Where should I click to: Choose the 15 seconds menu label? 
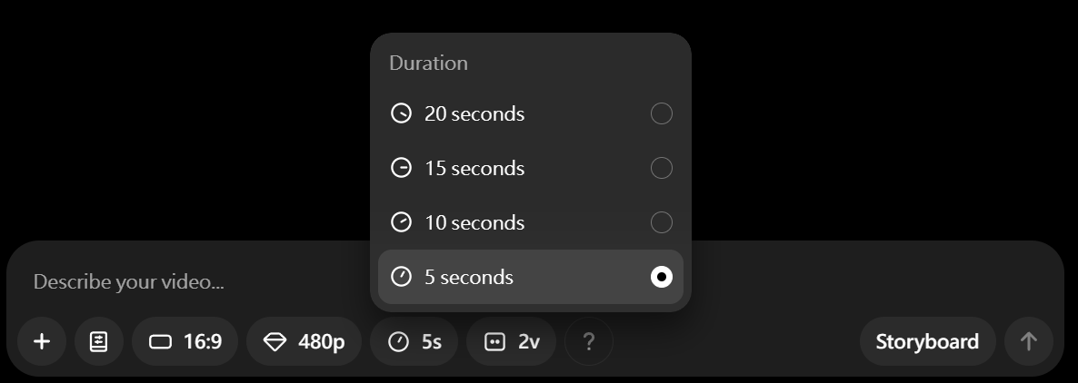(x=474, y=168)
